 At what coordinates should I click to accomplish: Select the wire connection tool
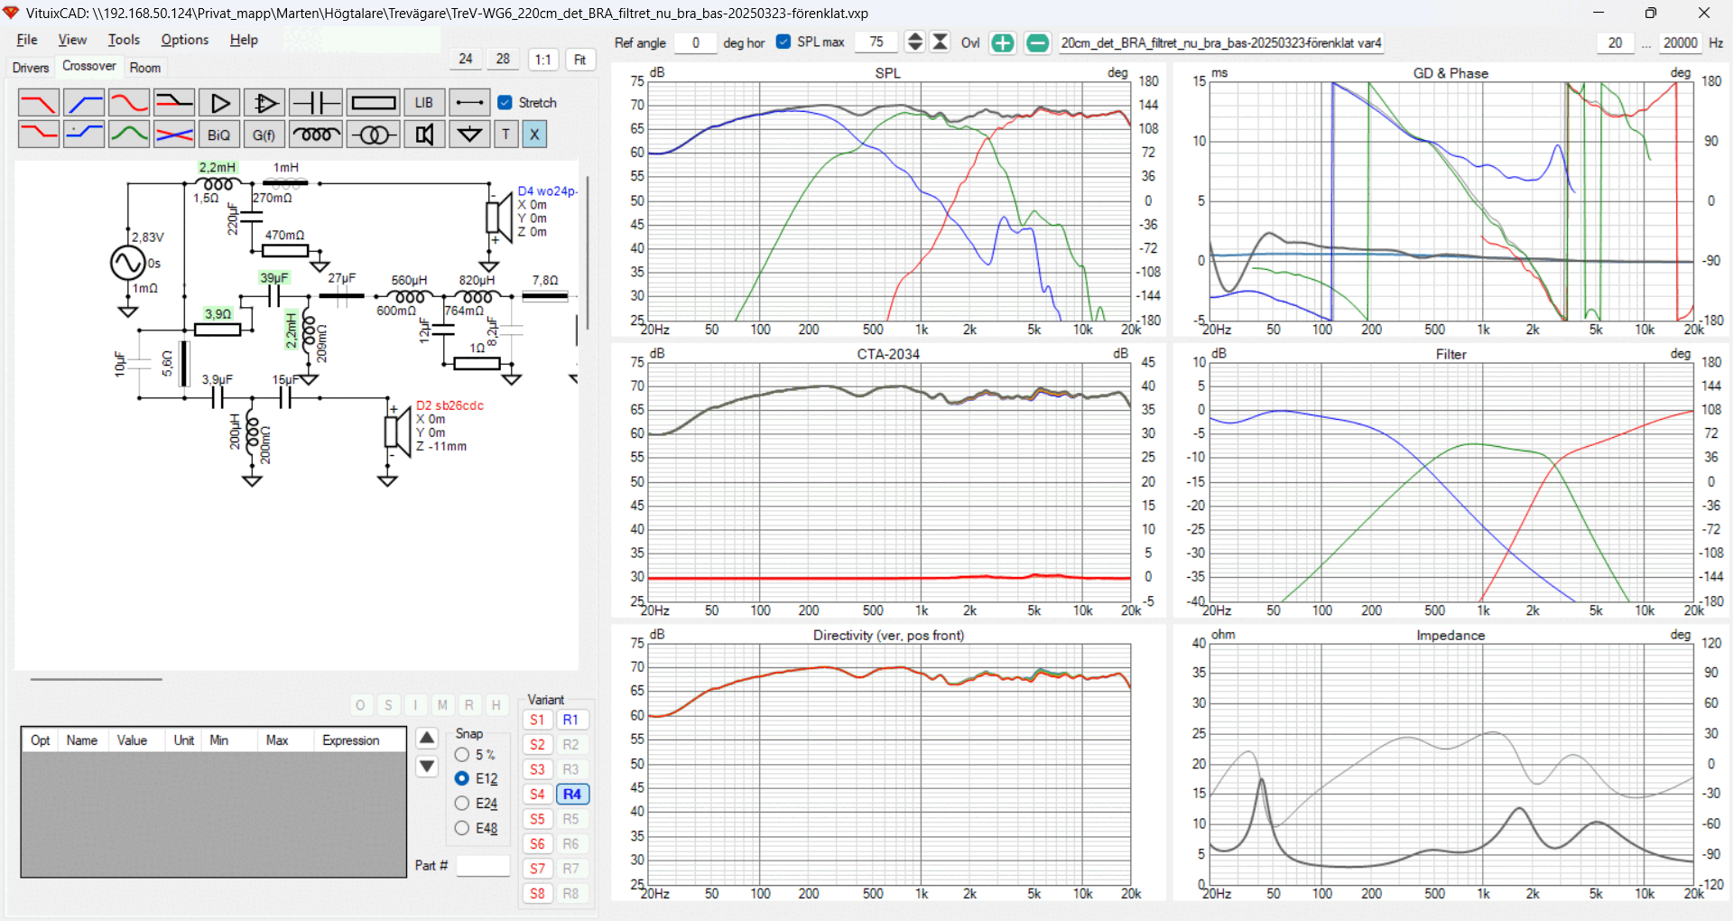[x=469, y=103]
